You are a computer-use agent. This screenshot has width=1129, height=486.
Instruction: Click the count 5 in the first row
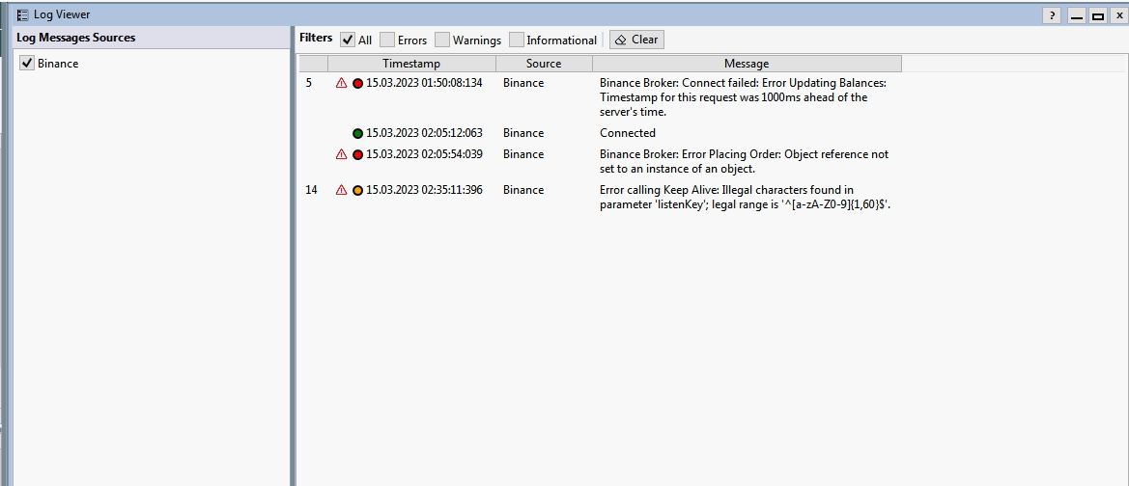[x=309, y=83]
